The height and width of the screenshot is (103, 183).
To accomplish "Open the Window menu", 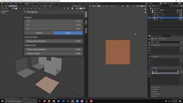I will (x=16, y=3).
